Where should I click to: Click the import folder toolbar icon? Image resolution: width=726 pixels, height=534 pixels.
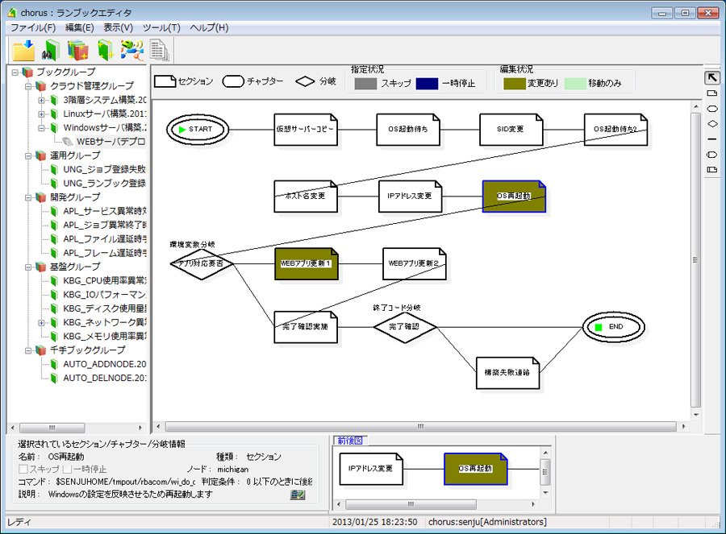pyautogui.click(x=23, y=51)
